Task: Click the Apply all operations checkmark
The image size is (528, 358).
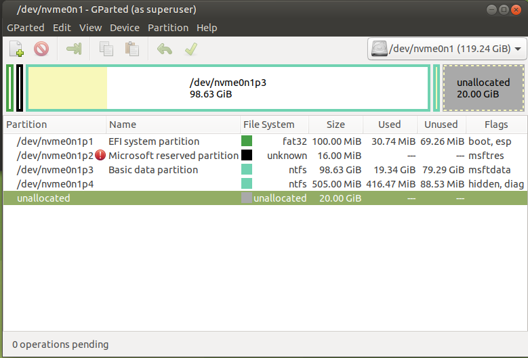Action: tap(191, 49)
